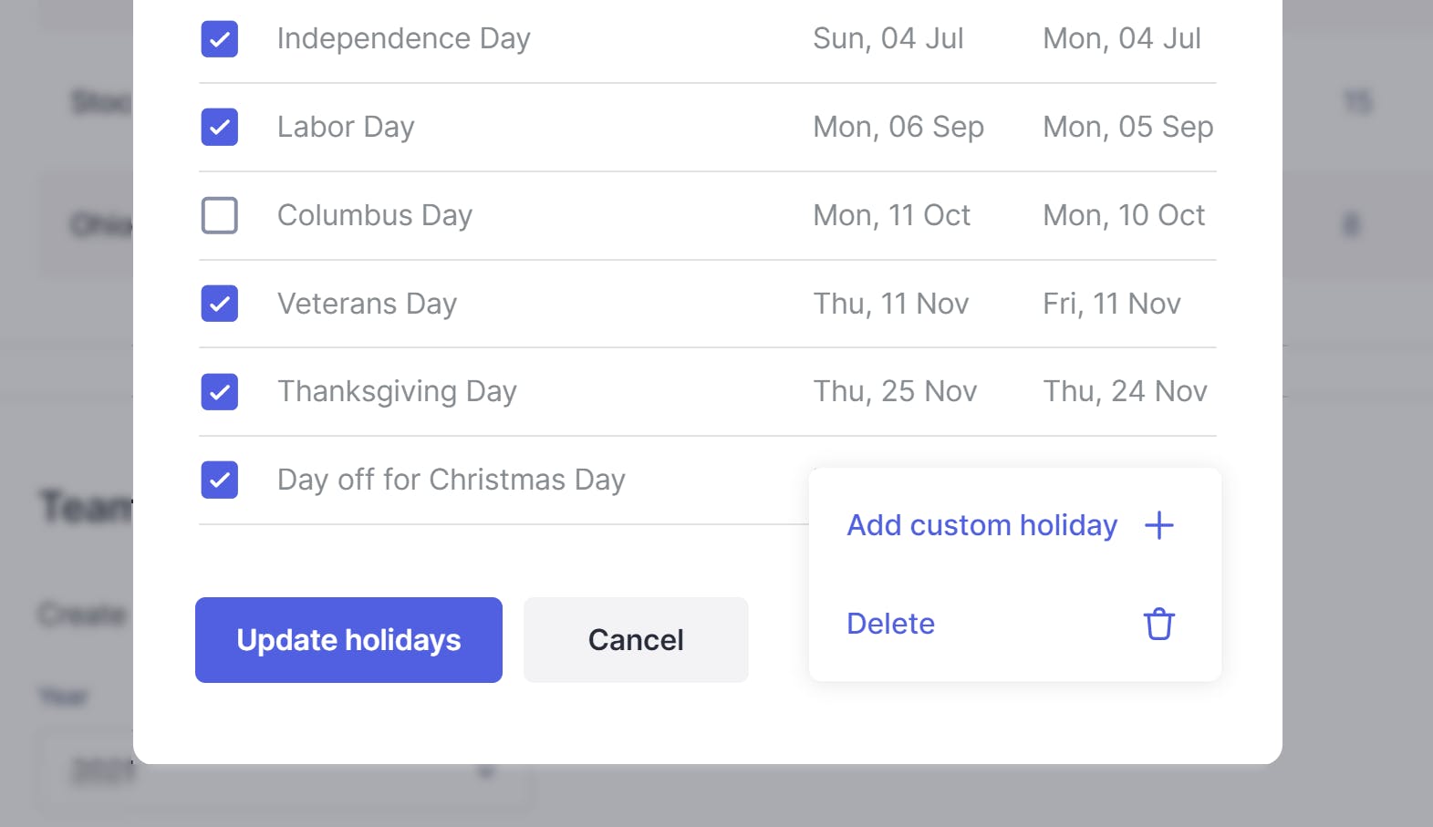Open the year dropdown arrow below the dialog
Screen dimensions: 1433x827
pos(486,772)
